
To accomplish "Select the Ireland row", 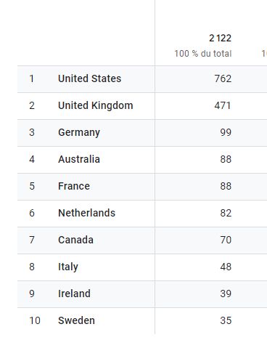I will [x=142, y=294].
